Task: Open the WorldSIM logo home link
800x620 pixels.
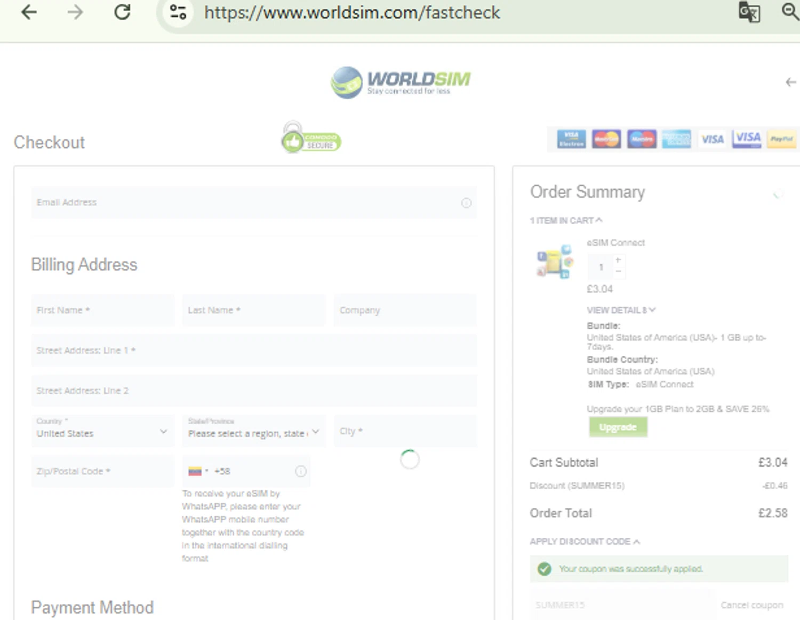Action: pyautogui.click(x=400, y=83)
